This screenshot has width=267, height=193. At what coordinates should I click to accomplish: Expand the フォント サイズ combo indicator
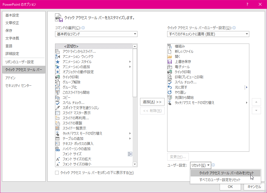point(130,154)
